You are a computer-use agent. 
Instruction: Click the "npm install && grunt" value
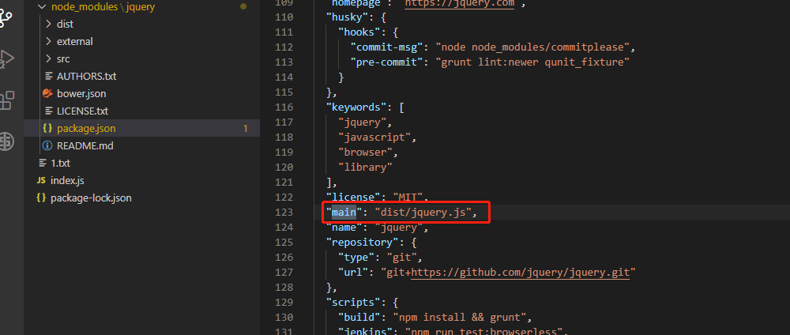tap(460, 318)
